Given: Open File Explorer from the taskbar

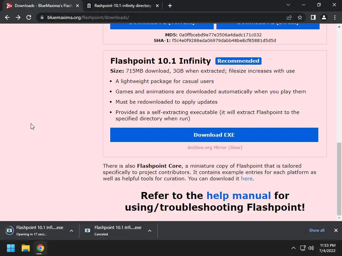Looking at the screenshot, I should (25, 248).
